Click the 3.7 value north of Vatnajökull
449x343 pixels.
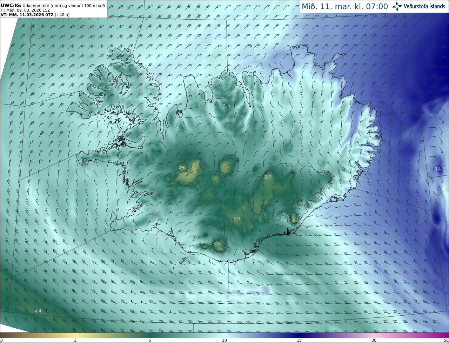tap(268, 177)
